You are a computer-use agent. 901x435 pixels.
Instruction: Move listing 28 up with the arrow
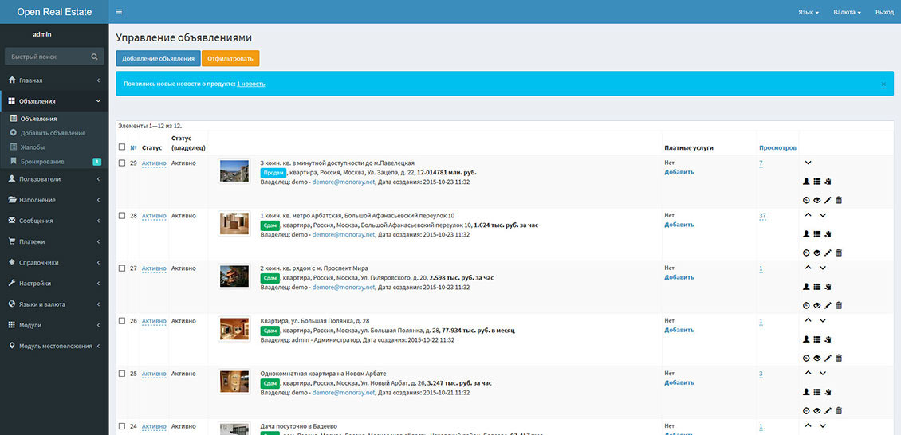tap(808, 215)
